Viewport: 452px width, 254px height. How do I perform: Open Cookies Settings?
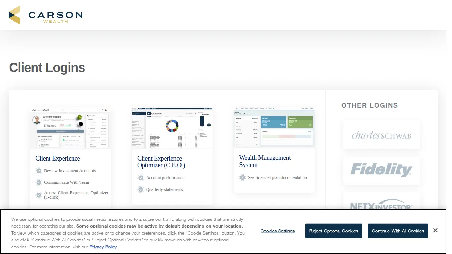click(x=278, y=231)
